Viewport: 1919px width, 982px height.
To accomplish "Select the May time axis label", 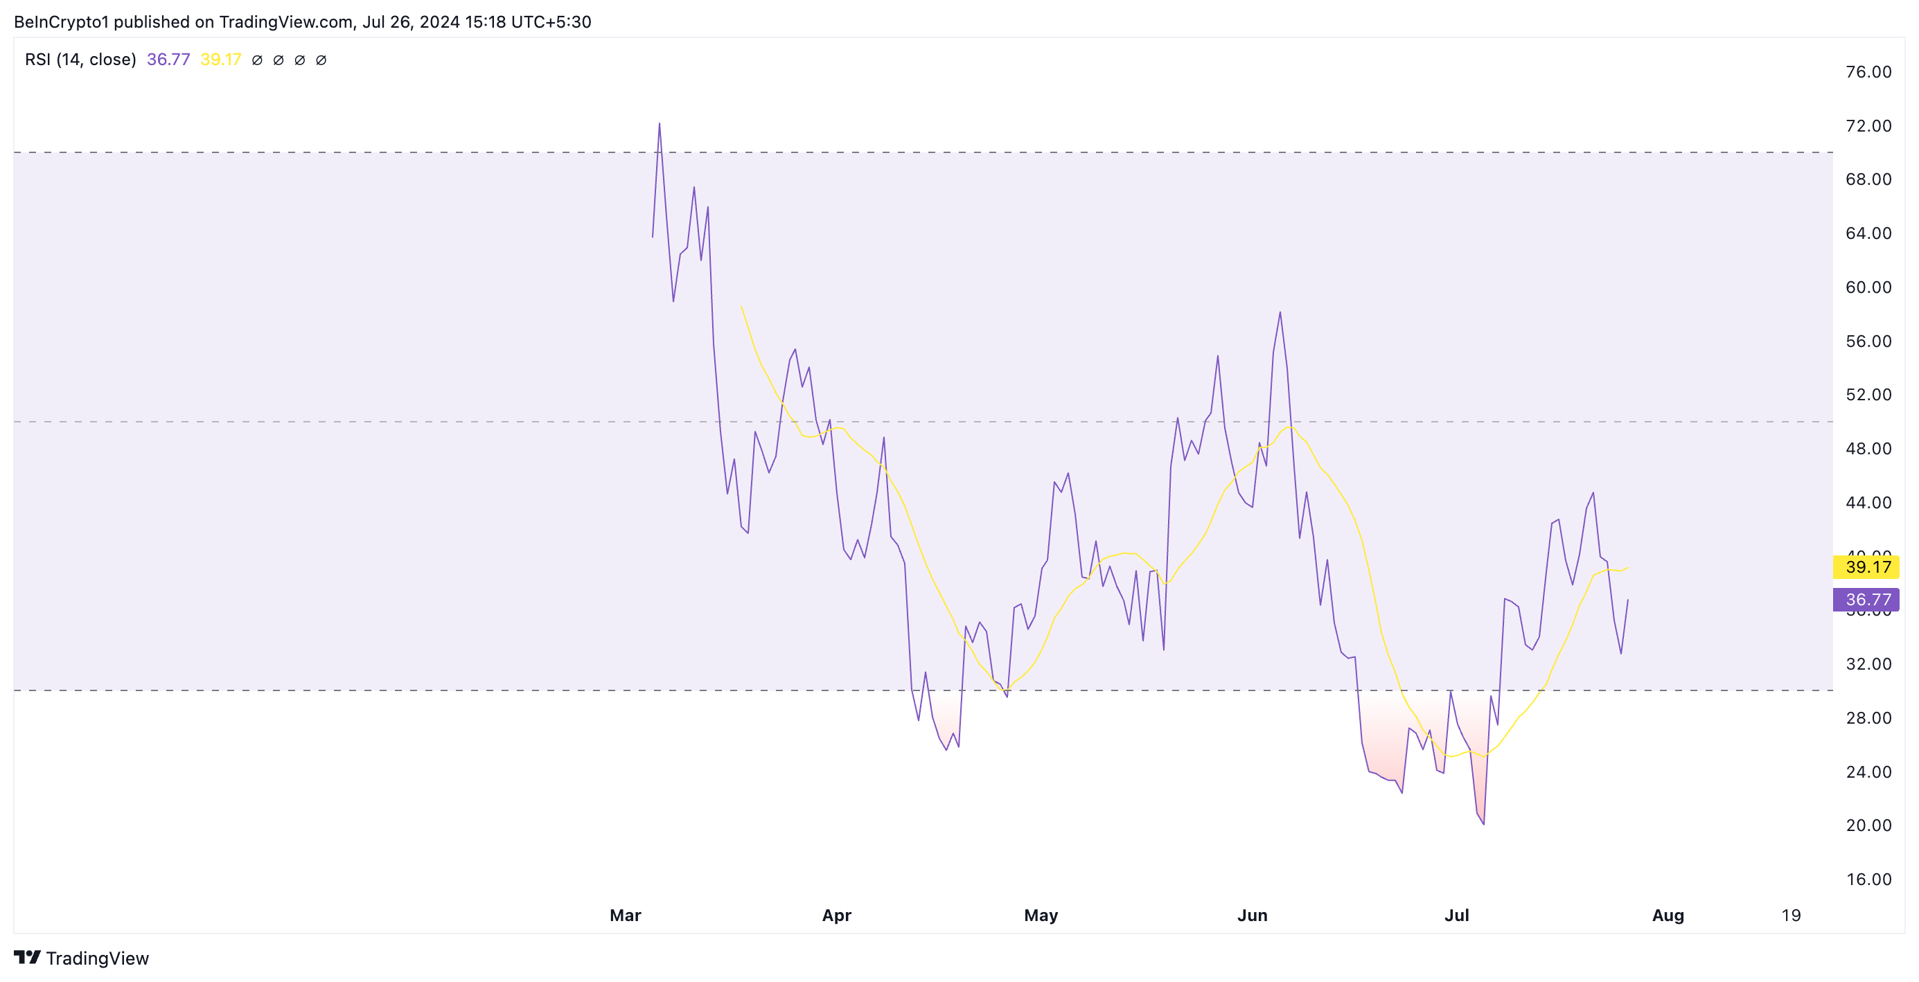I will click(x=1041, y=915).
